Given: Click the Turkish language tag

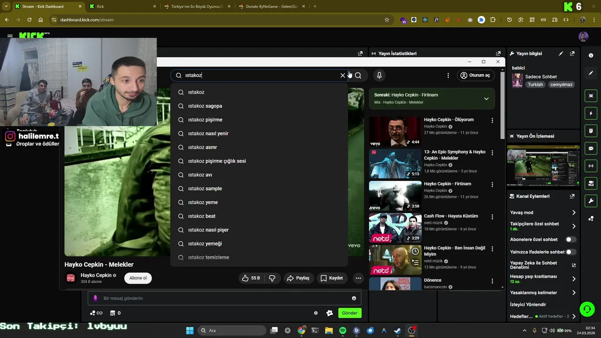Looking at the screenshot, I should click(535, 84).
